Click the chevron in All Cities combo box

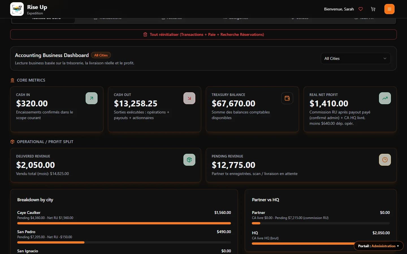(385, 58)
